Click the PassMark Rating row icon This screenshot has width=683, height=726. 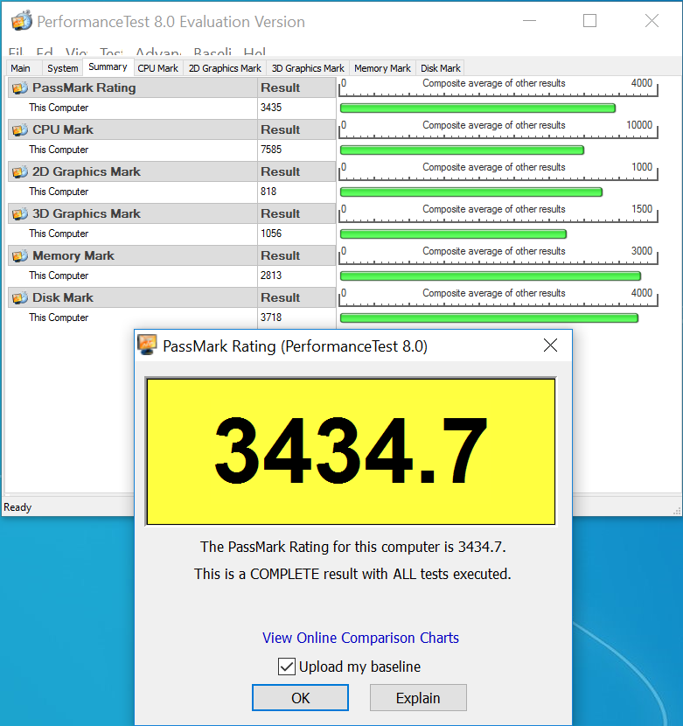[20, 88]
